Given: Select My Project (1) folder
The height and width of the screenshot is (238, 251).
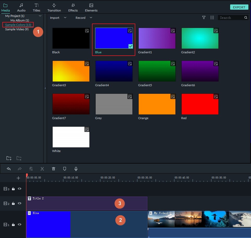Looking at the screenshot, I should point(15,16).
